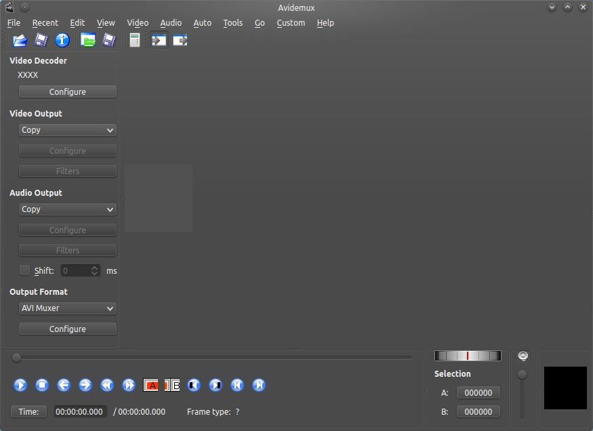Image resolution: width=593 pixels, height=431 pixels.
Task: Open a video file with the folder icon
Action: coord(20,40)
